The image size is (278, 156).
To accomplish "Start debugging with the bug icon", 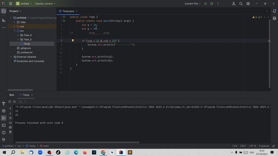I will (212, 3).
